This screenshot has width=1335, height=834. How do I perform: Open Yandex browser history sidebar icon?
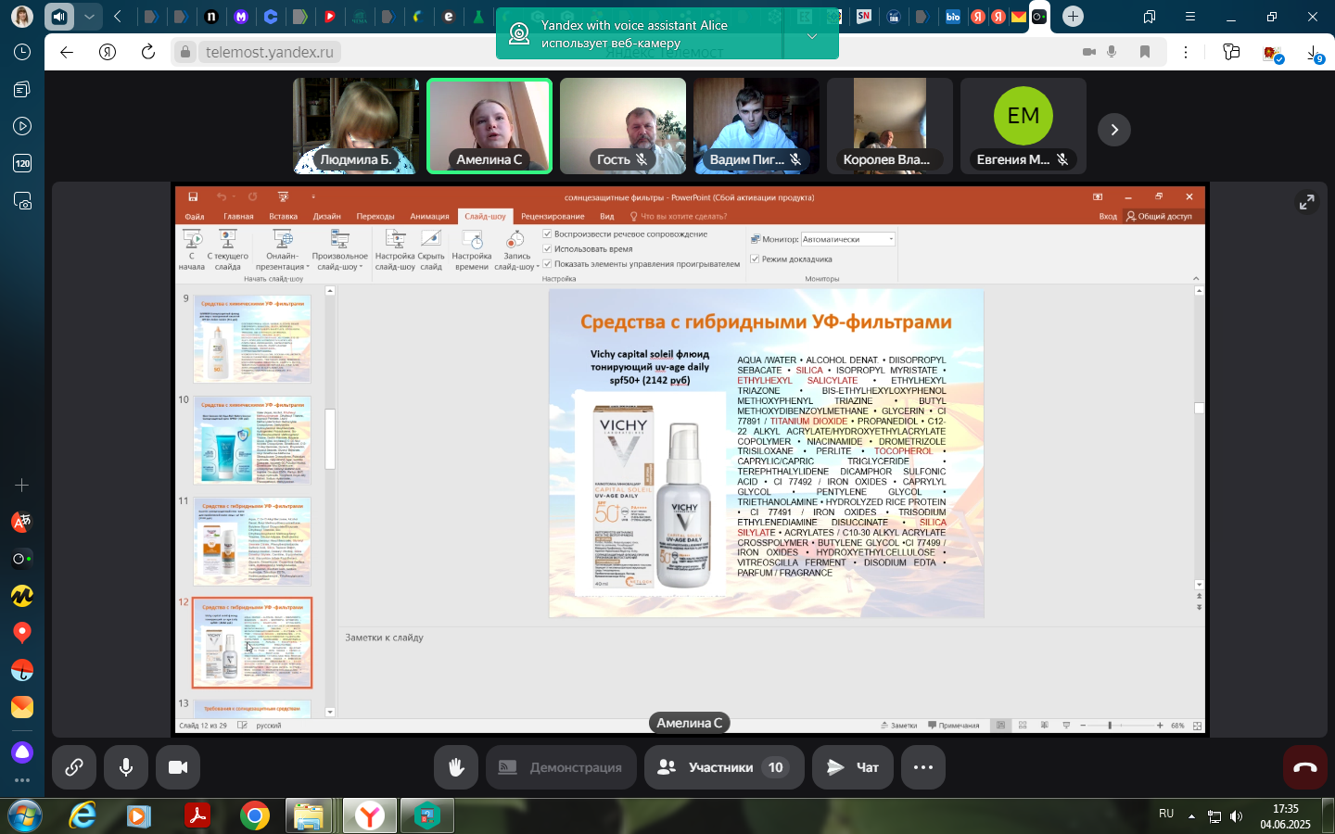click(22, 52)
